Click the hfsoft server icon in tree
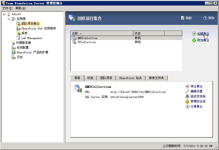The height and width of the screenshot is (150, 219). tap(9, 14)
